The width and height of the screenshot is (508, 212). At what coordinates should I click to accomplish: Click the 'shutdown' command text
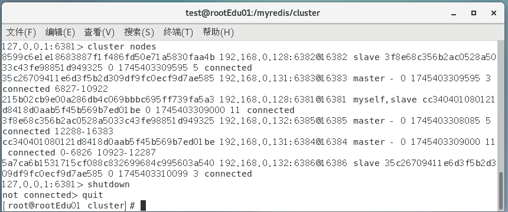(x=109, y=184)
